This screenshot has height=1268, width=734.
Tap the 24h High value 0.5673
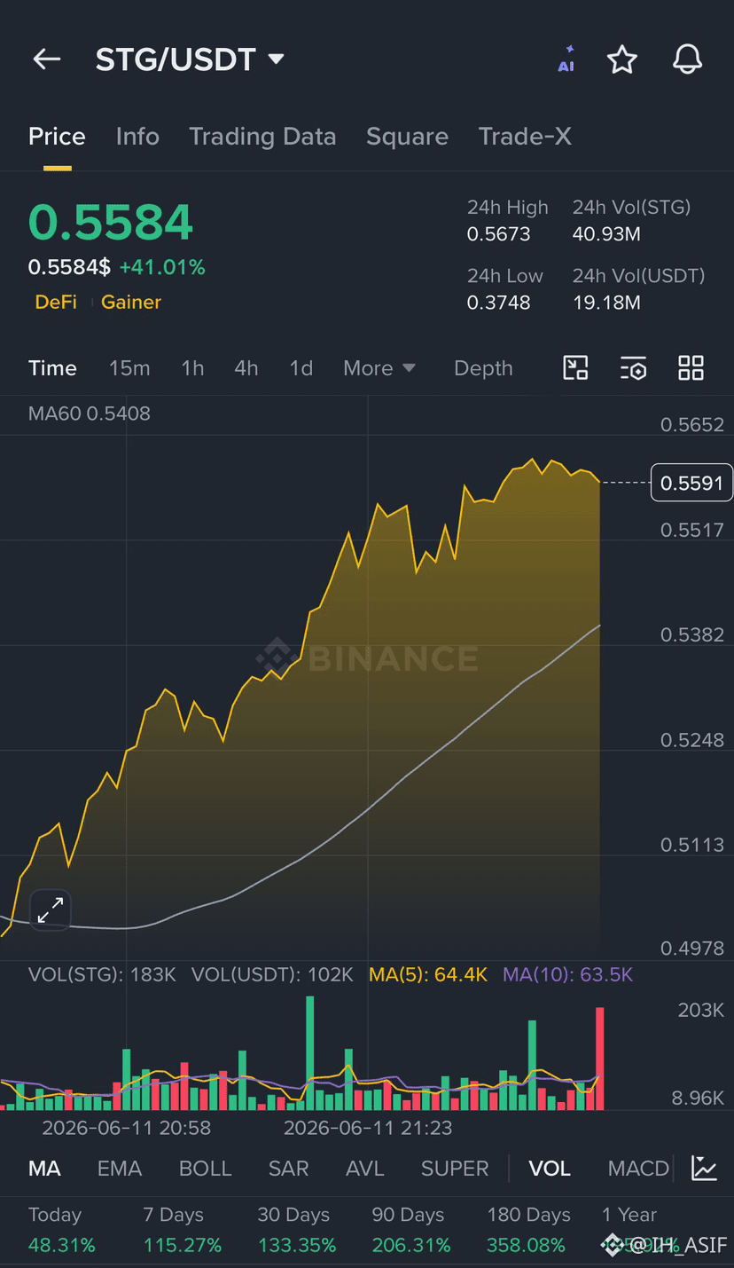pos(499,234)
